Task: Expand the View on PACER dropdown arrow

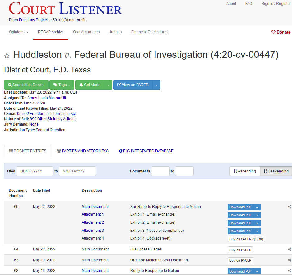Action: (x=156, y=85)
